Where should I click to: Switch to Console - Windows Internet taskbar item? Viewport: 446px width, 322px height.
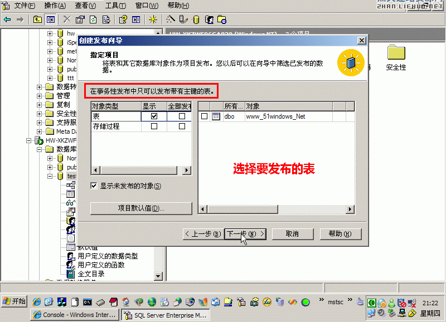pos(75,315)
